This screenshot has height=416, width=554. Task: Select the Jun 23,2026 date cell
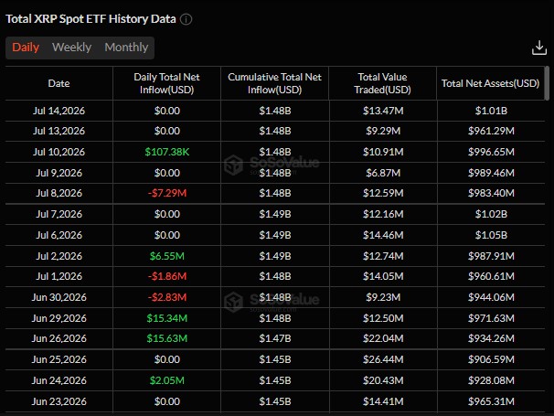59,401
